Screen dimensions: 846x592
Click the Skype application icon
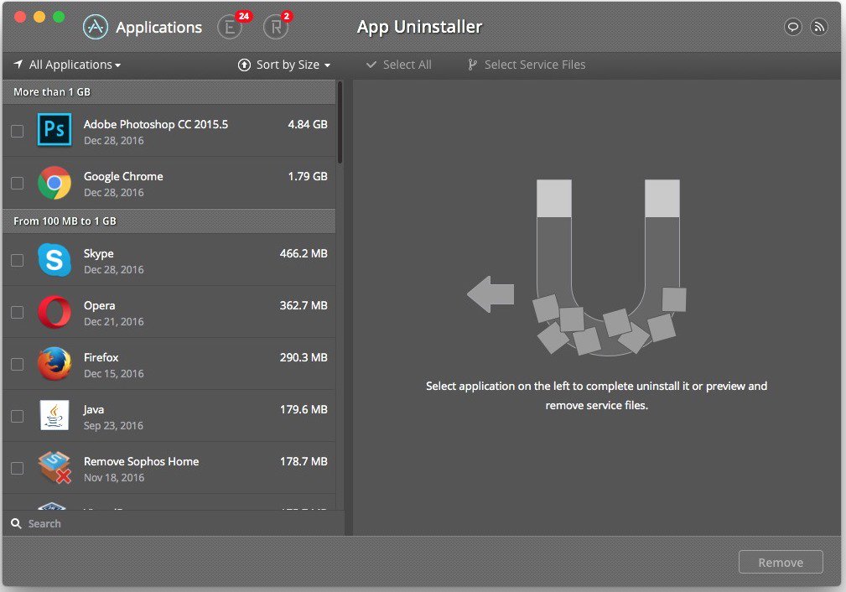click(54, 261)
